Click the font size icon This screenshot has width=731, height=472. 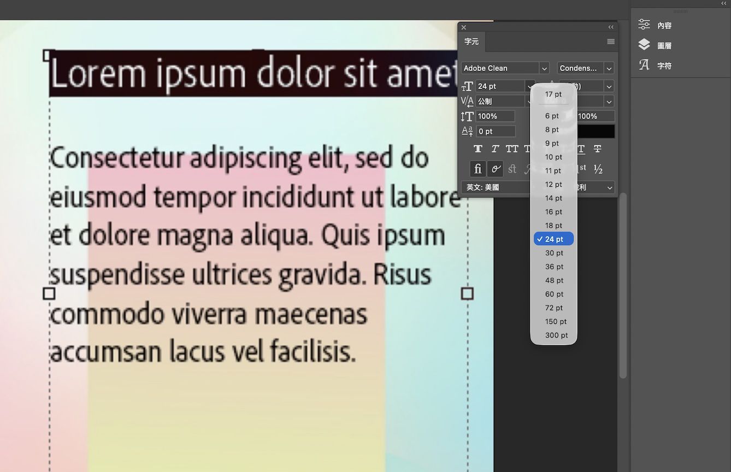coord(467,86)
